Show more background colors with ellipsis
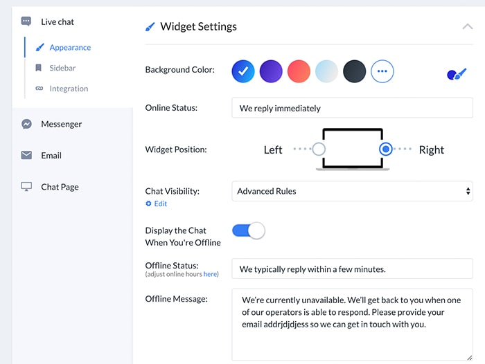This screenshot has height=364, width=485. [382, 71]
